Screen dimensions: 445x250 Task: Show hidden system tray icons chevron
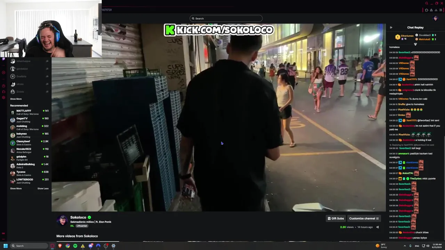405,246
